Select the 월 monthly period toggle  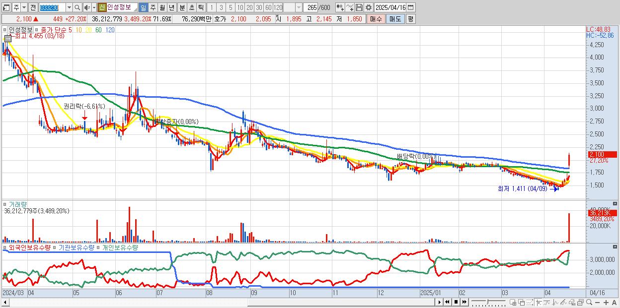click(x=162, y=7)
